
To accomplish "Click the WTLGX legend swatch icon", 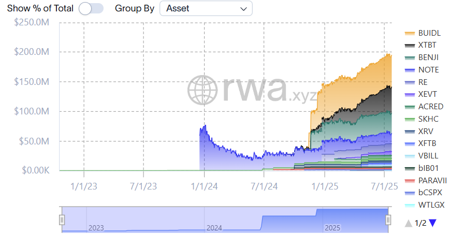I will click(409, 205).
